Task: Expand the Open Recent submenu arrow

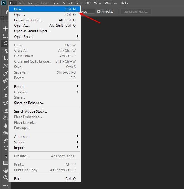Action: click(78, 36)
